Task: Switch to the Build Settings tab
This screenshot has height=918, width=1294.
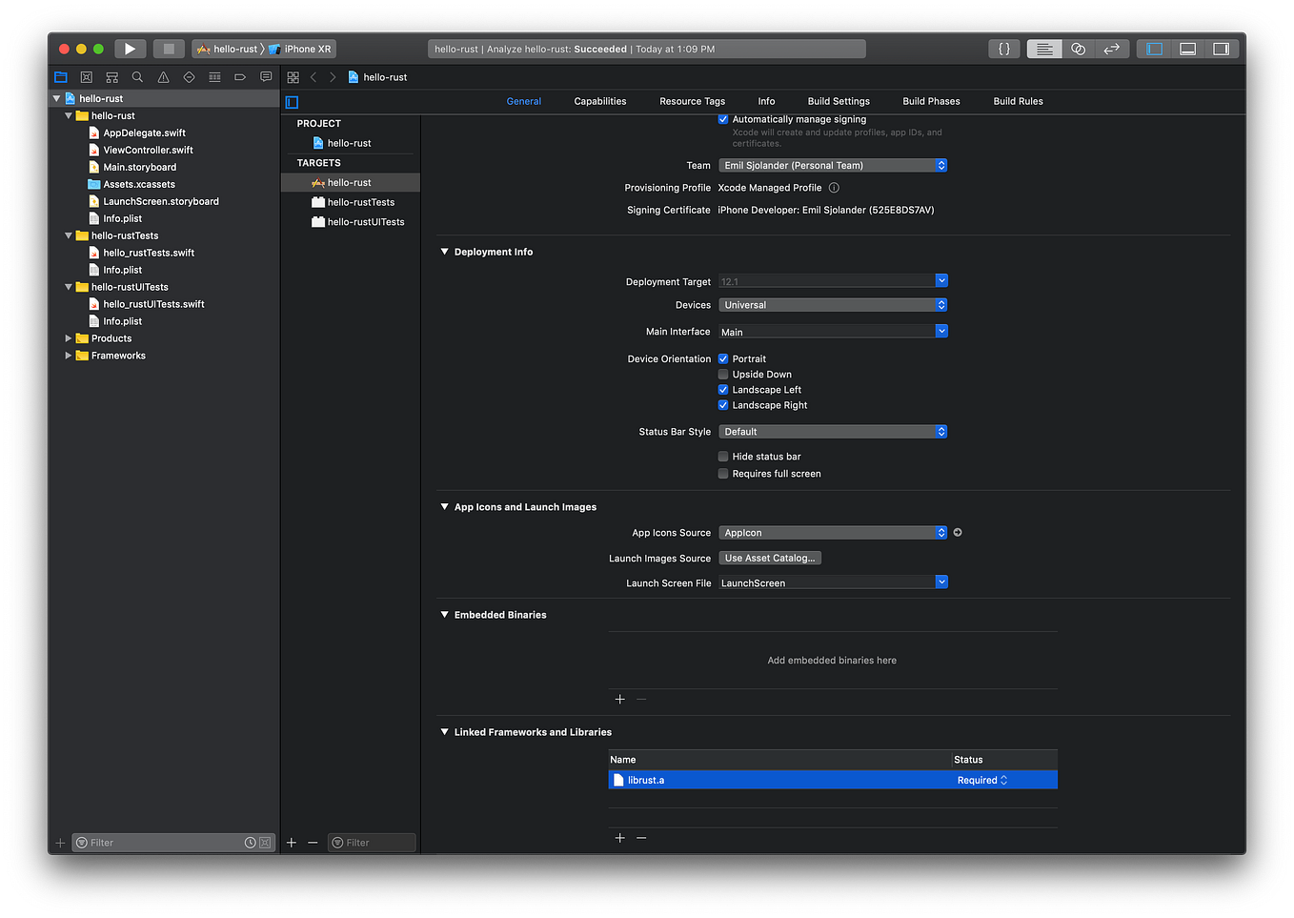Action: click(839, 101)
